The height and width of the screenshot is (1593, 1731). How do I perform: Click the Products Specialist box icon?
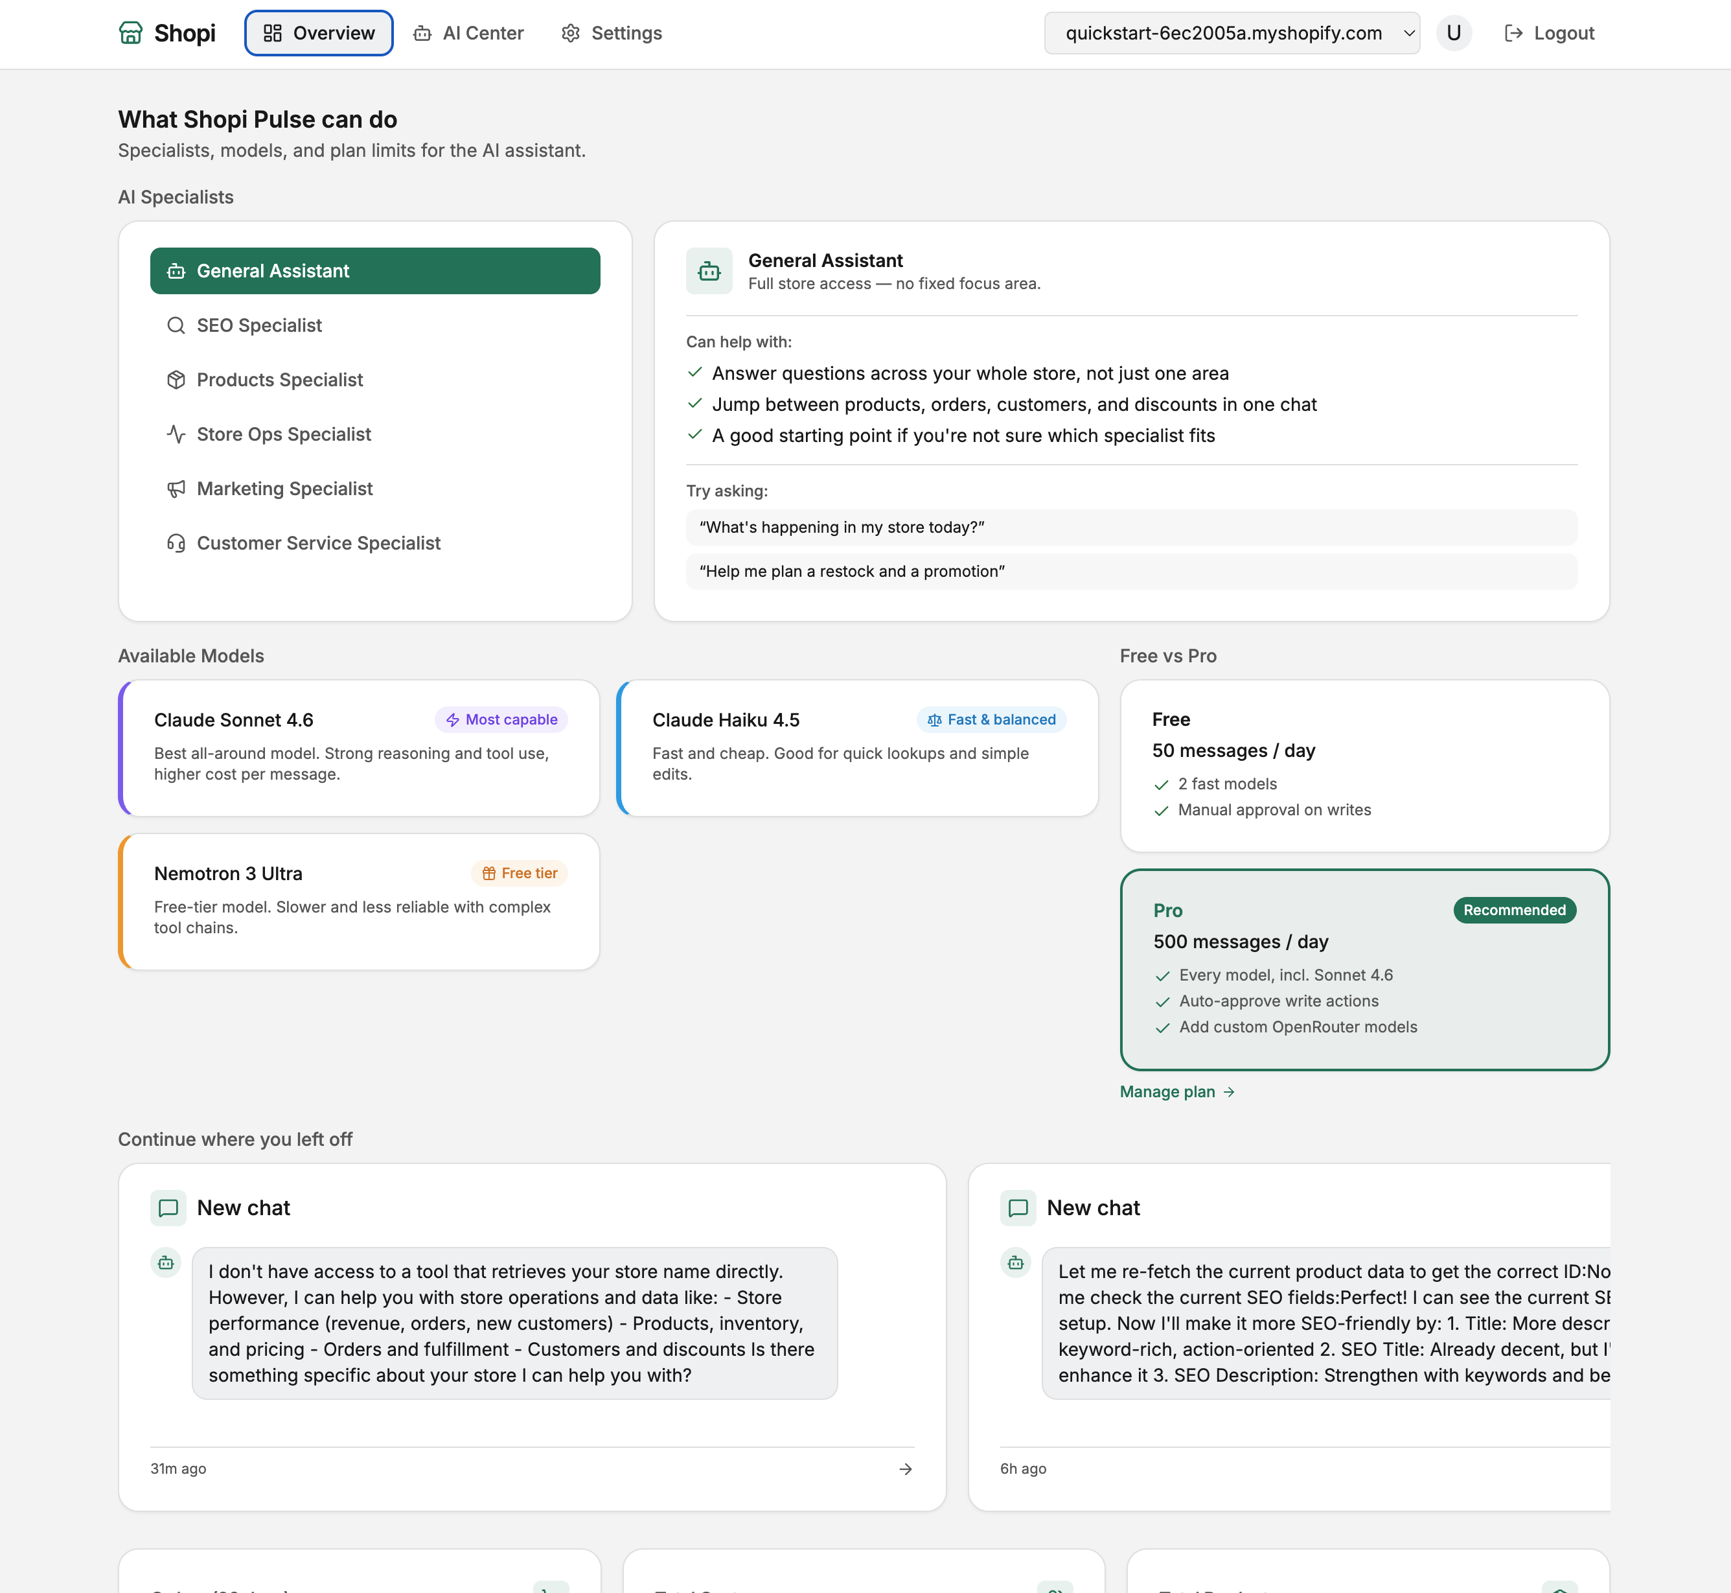176,379
